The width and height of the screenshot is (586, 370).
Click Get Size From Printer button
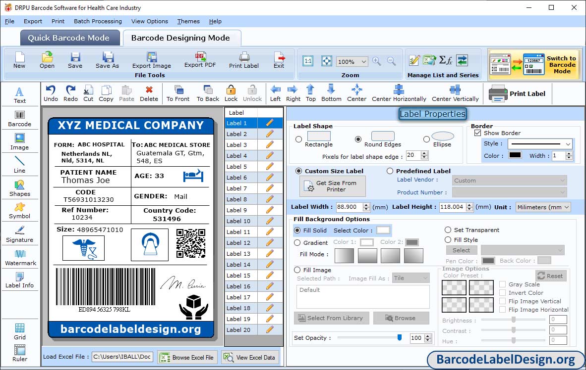click(x=333, y=186)
